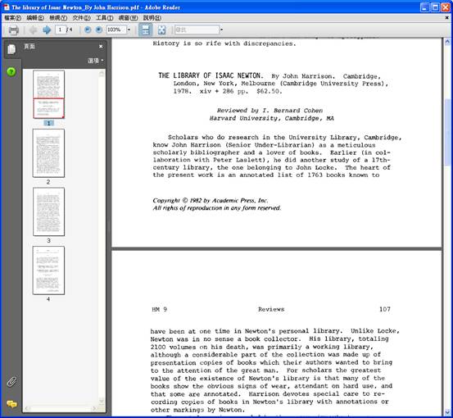
Task: Click 頁面 Pages panel title
Action: [x=29, y=46]
